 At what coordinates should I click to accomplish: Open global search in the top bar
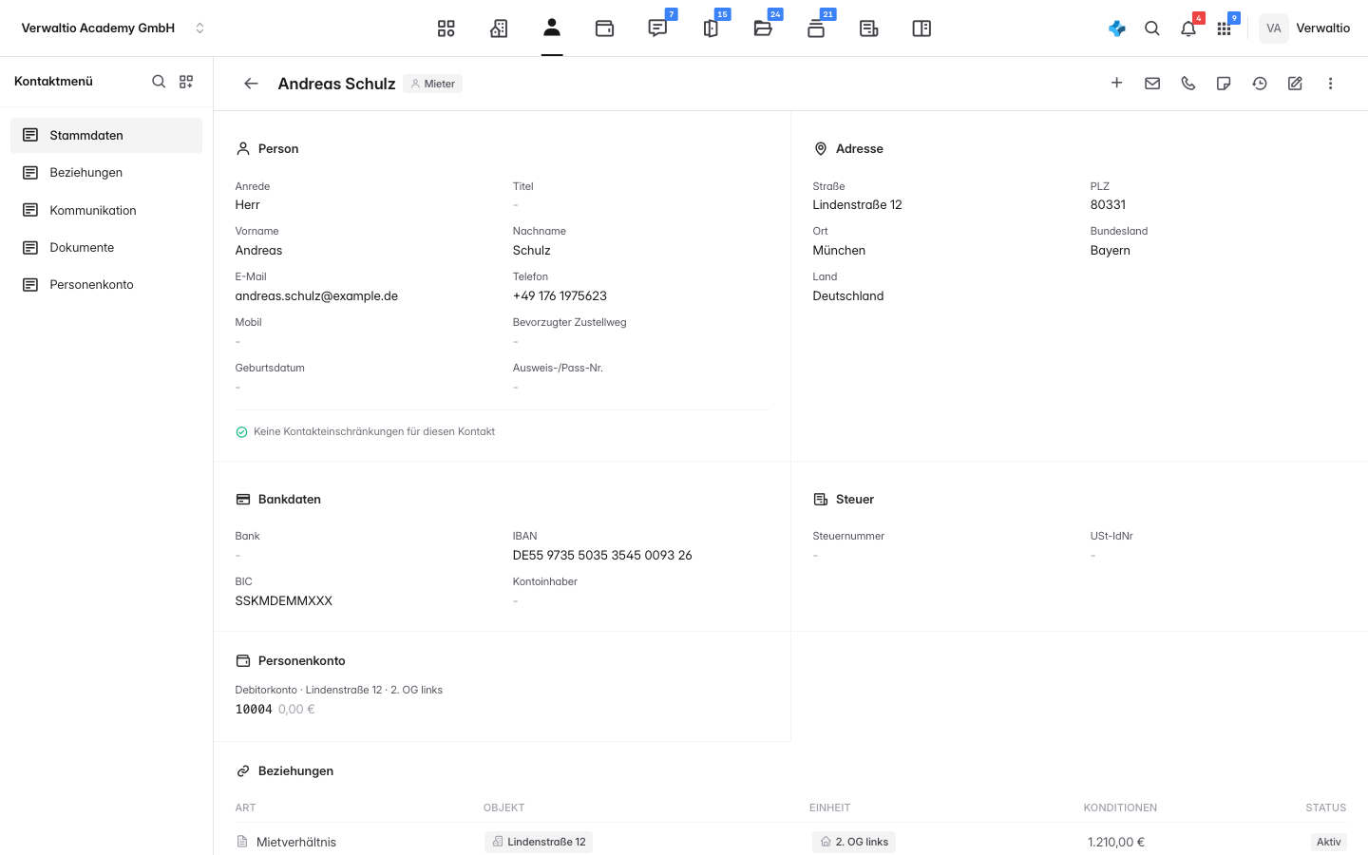[1152, 28]
